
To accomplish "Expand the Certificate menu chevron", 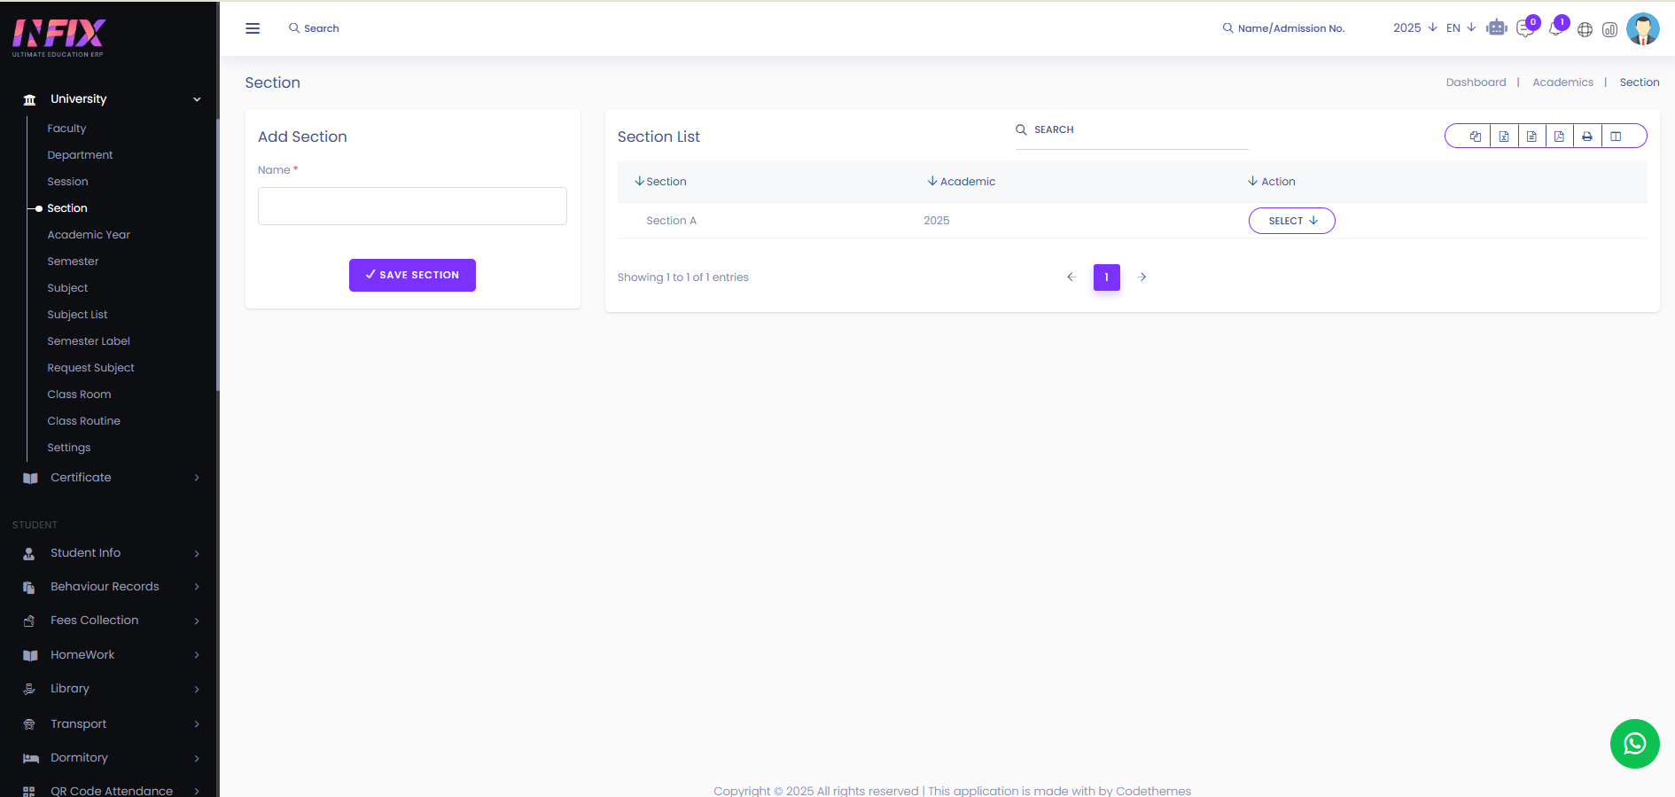I will [197, 478].
